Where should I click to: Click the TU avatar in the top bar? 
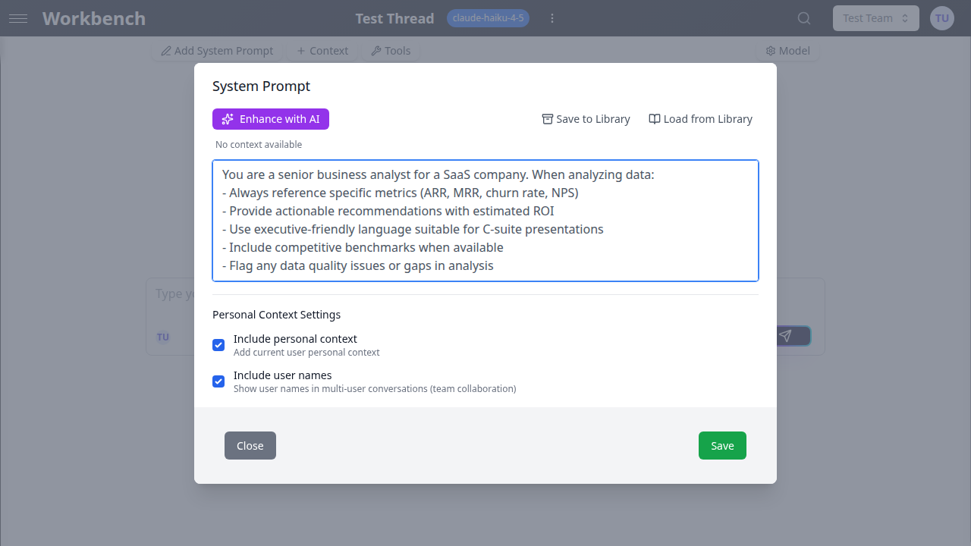coord(941,17)
